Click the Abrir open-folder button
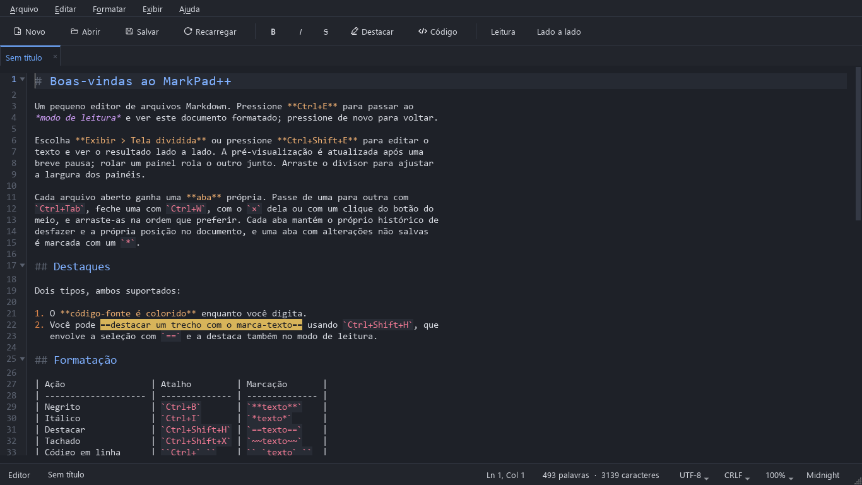862x485 pixels. tap(85, 32)
